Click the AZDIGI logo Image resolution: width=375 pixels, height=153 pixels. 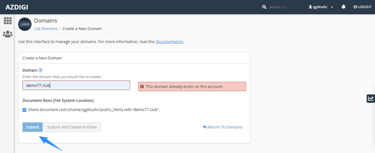click(x=17, y=7)
